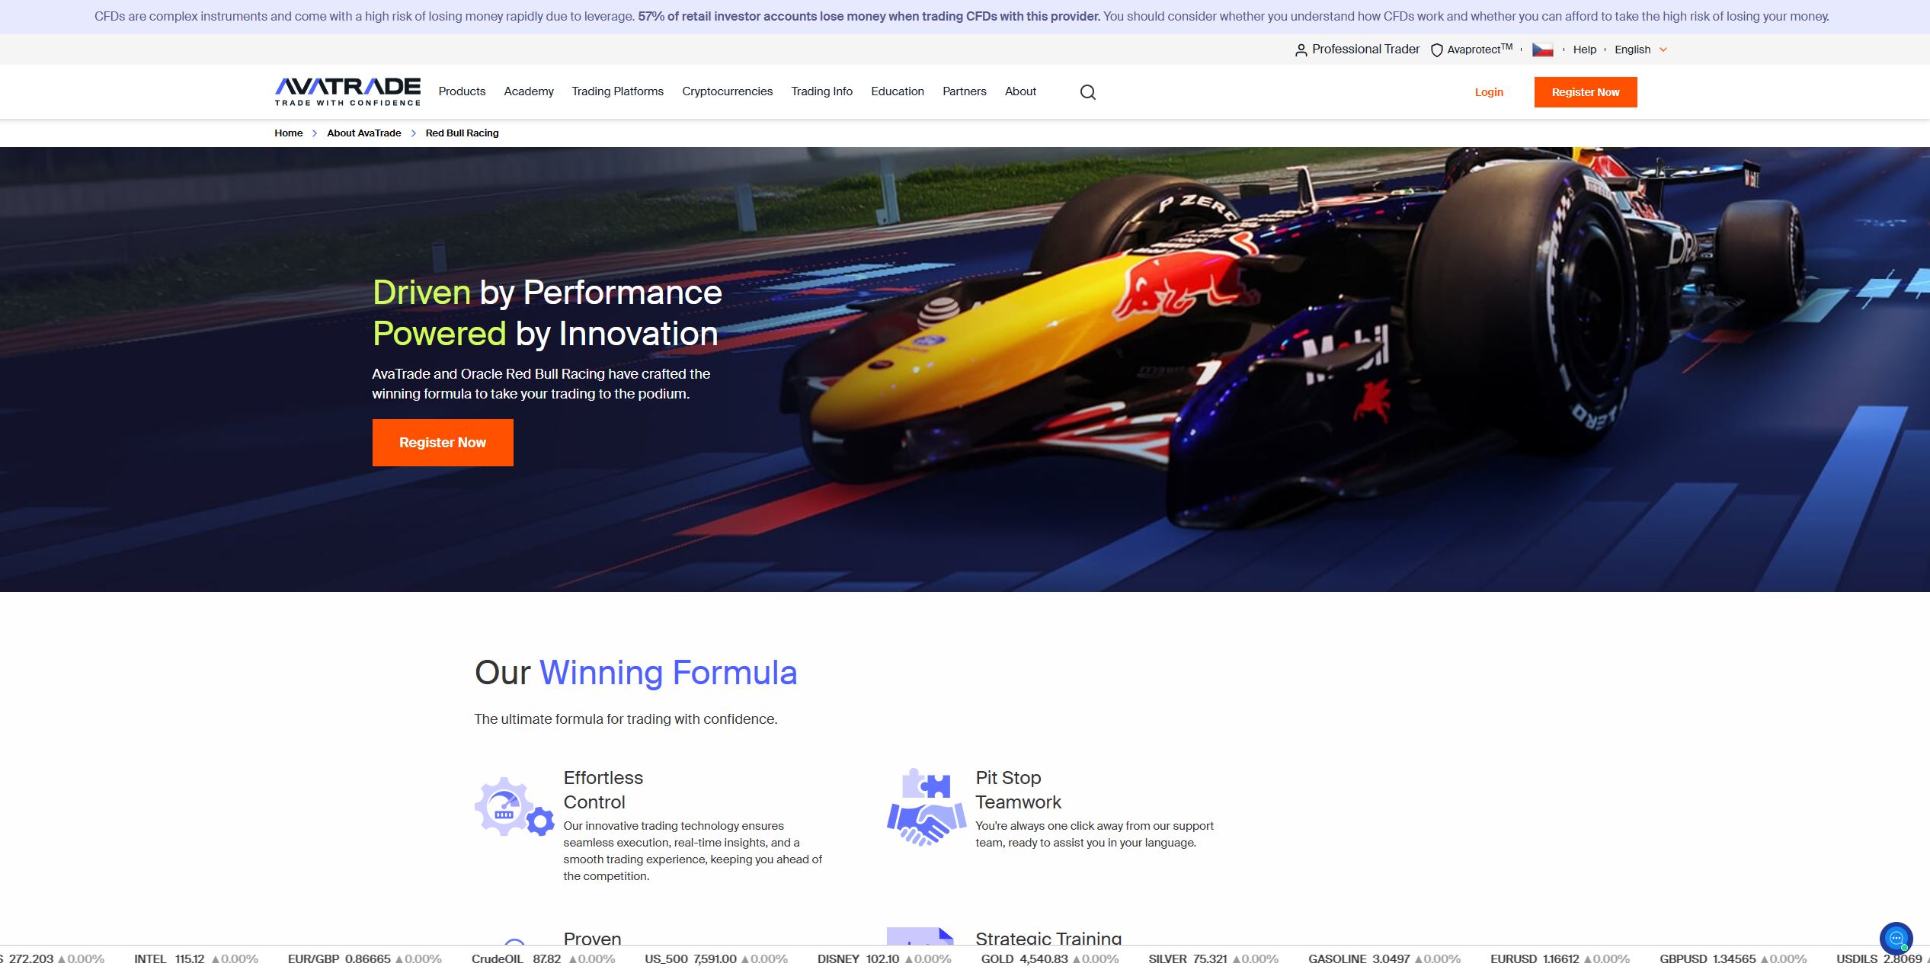The image size is (1930, 973).
Task: Click the Red Bull Racing breadcrumb
Action: click(x=462, y=133)
